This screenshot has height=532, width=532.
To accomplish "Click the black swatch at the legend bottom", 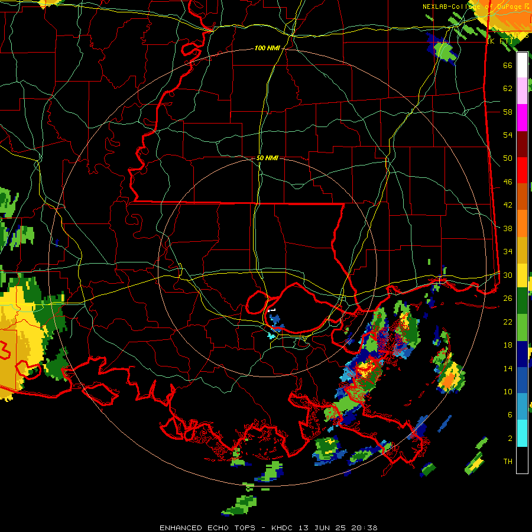I will coord(522,460).
